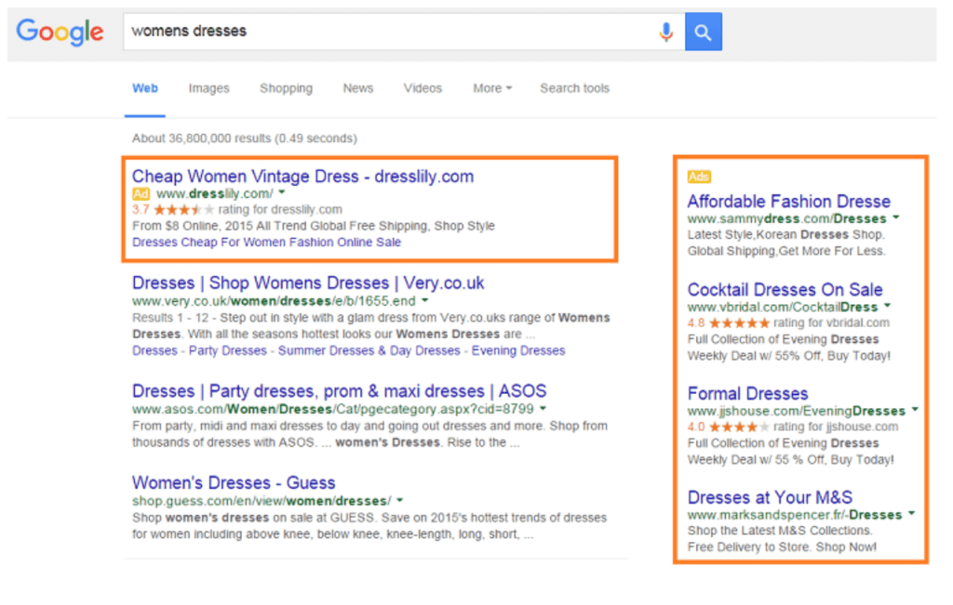Open the Shopping tab

(287, 88)
